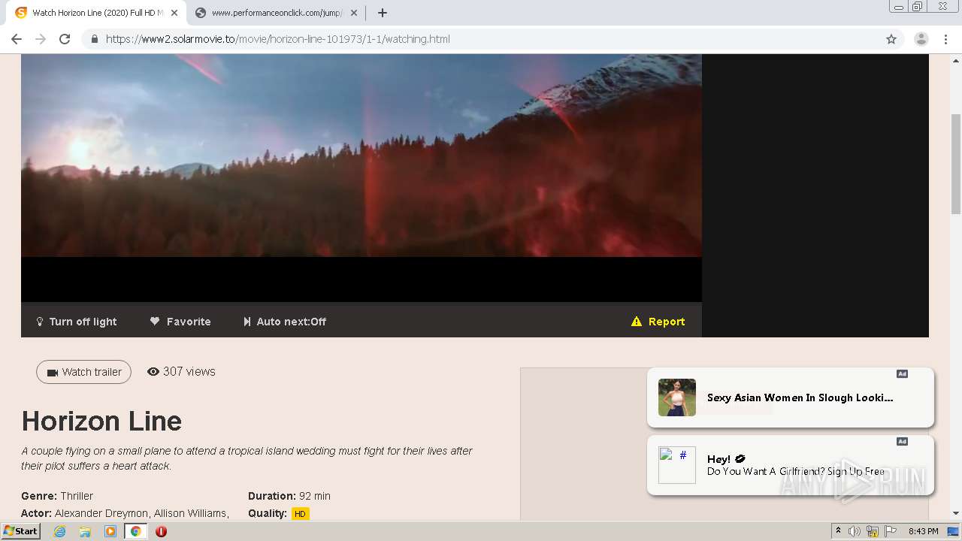Open the Thriller genre link
Viewport: 962px width, 541px height.
77,496
